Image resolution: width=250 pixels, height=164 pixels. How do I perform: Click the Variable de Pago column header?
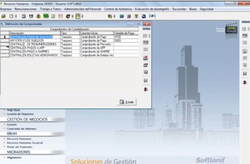tap(124, 33)
